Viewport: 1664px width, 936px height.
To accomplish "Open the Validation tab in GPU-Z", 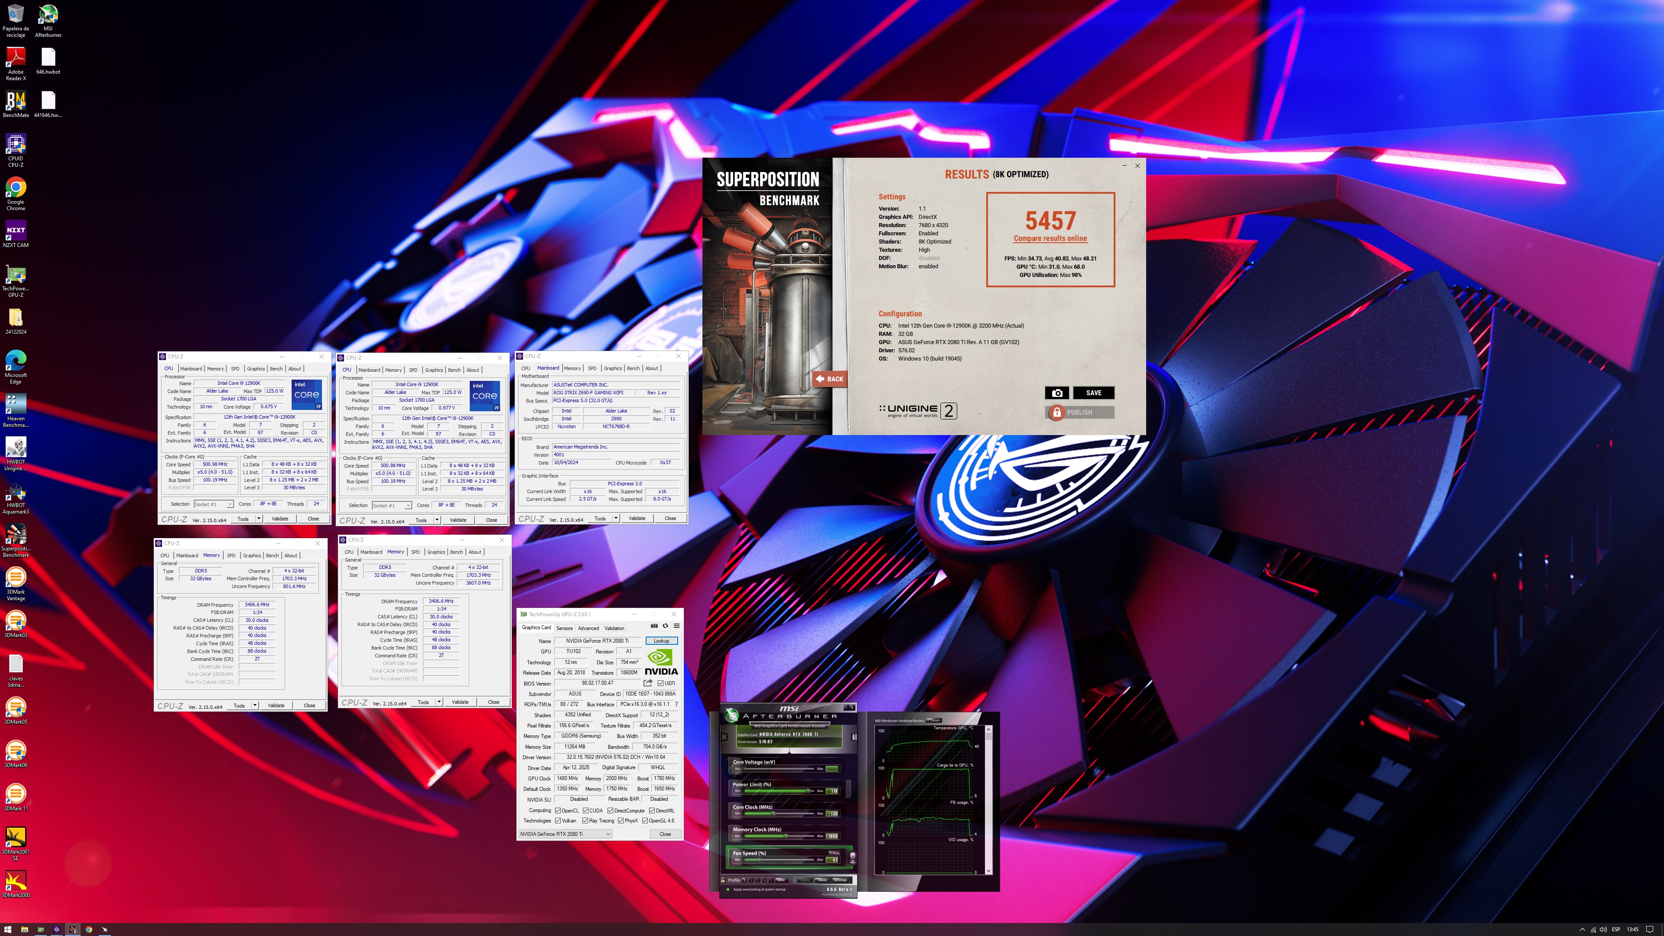I will (614, 628).
